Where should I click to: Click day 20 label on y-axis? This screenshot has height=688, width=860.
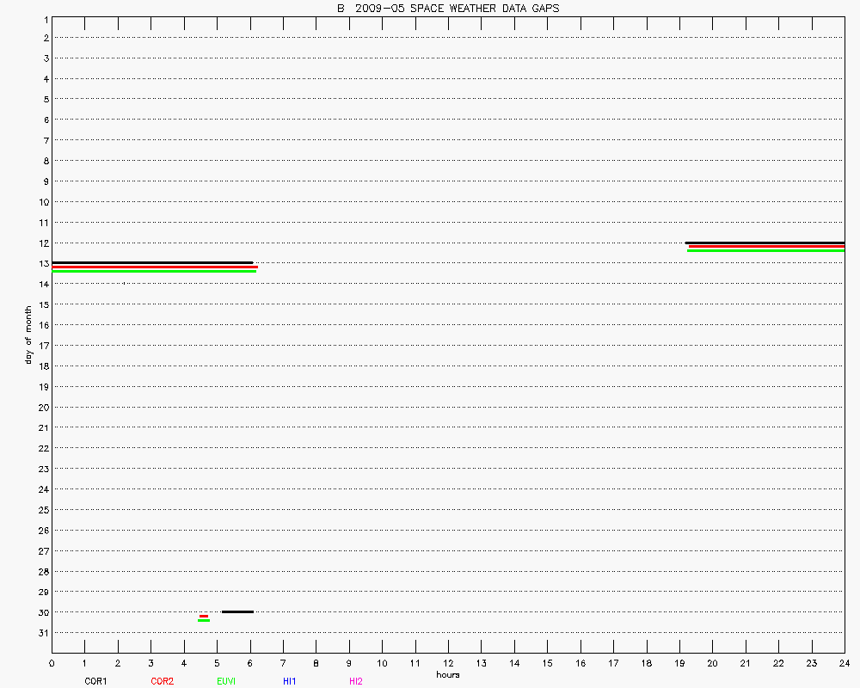coord(41,407)
